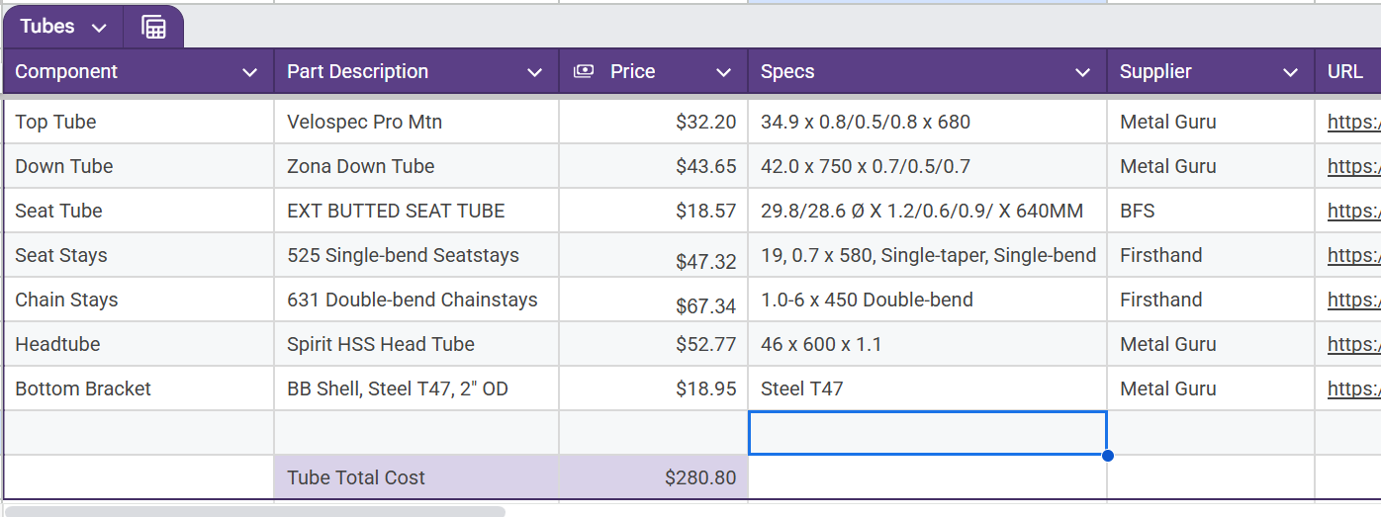This screenshot has width=1381, height=517.
Task: Select the URL column header
Action: pos(1345,71)
